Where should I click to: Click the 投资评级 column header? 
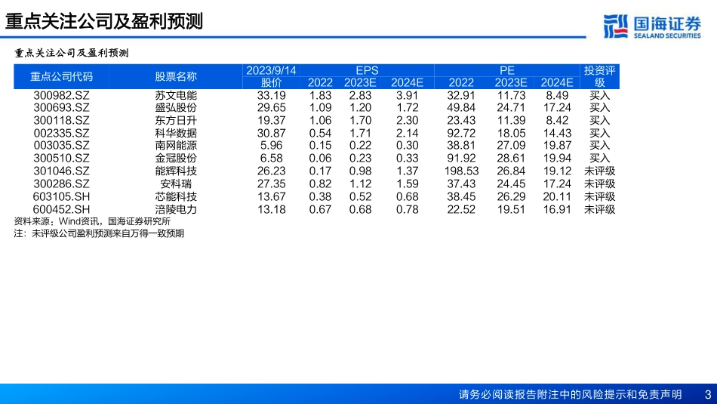(x=599, y=76)
